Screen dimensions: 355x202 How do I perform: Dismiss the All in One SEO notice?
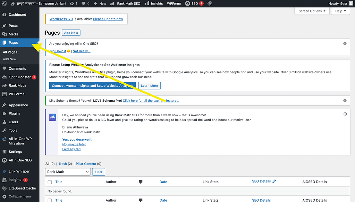(x=345, y=44)
